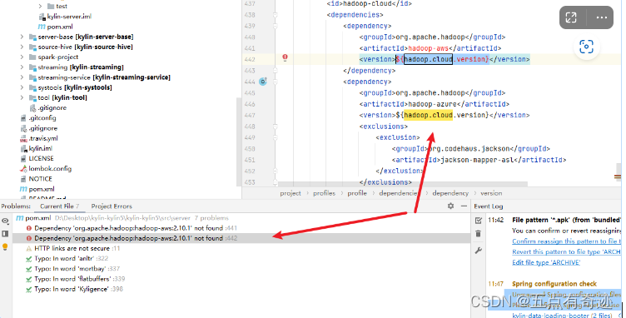Viewport: 626px width, 318px height.
Task: Hide the Problems panel with minimize icon
Action: [x=464, y=206]
